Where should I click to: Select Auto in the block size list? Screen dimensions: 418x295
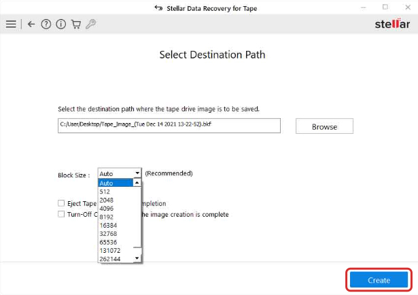(x=116, y=183)
